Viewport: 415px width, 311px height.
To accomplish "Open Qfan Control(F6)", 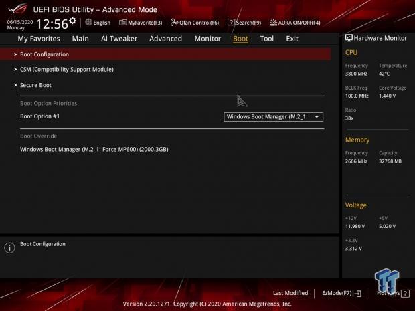I will click(195, 23).
